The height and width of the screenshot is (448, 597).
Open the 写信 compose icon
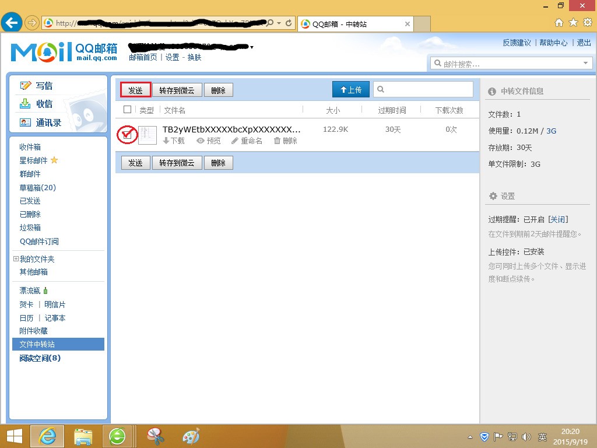[x=26, y=85]
